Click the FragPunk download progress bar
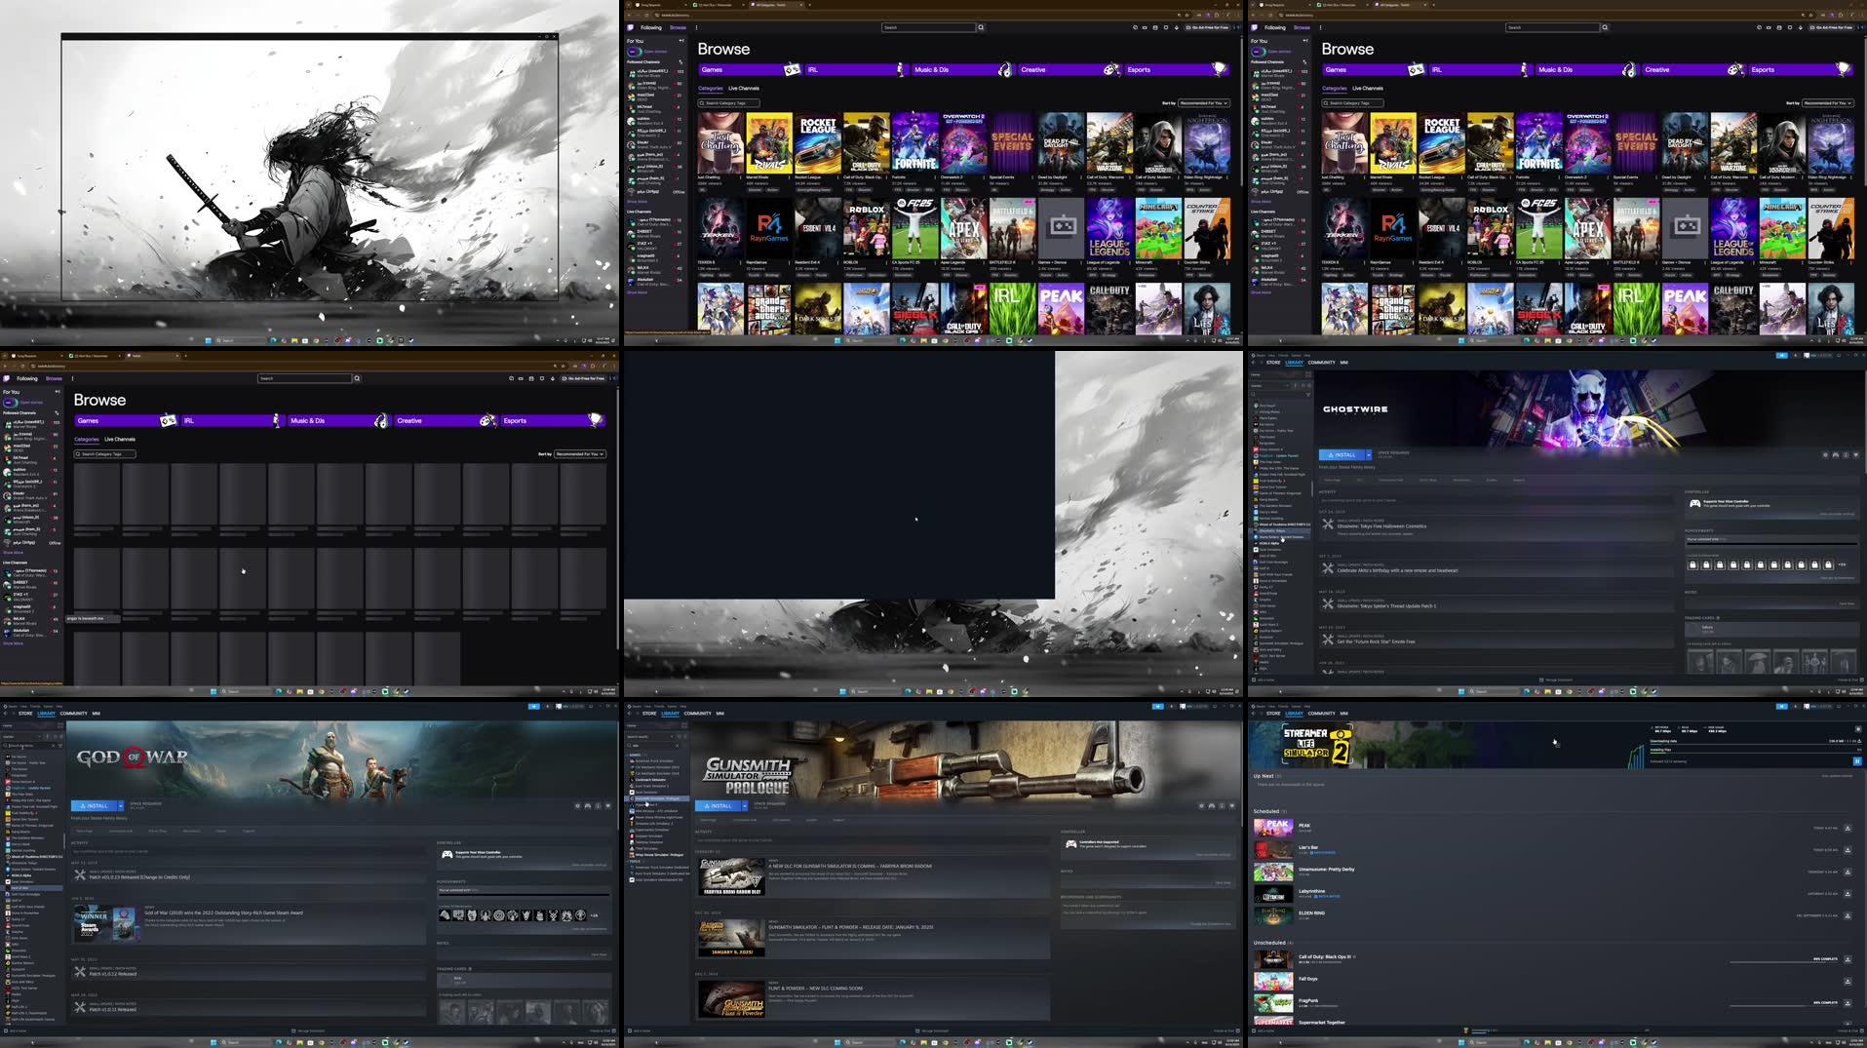1867x1048 pixels. pyautogui.click(x=1783, y=1005)
